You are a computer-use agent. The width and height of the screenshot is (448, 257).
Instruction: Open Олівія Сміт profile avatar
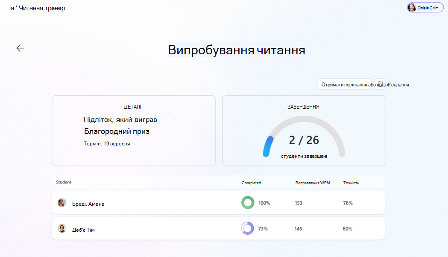click(412, 8)
